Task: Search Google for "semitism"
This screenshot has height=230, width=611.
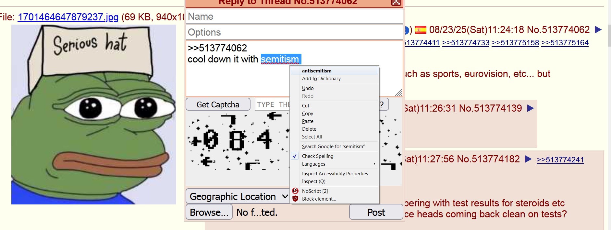Action: (334, 147)
